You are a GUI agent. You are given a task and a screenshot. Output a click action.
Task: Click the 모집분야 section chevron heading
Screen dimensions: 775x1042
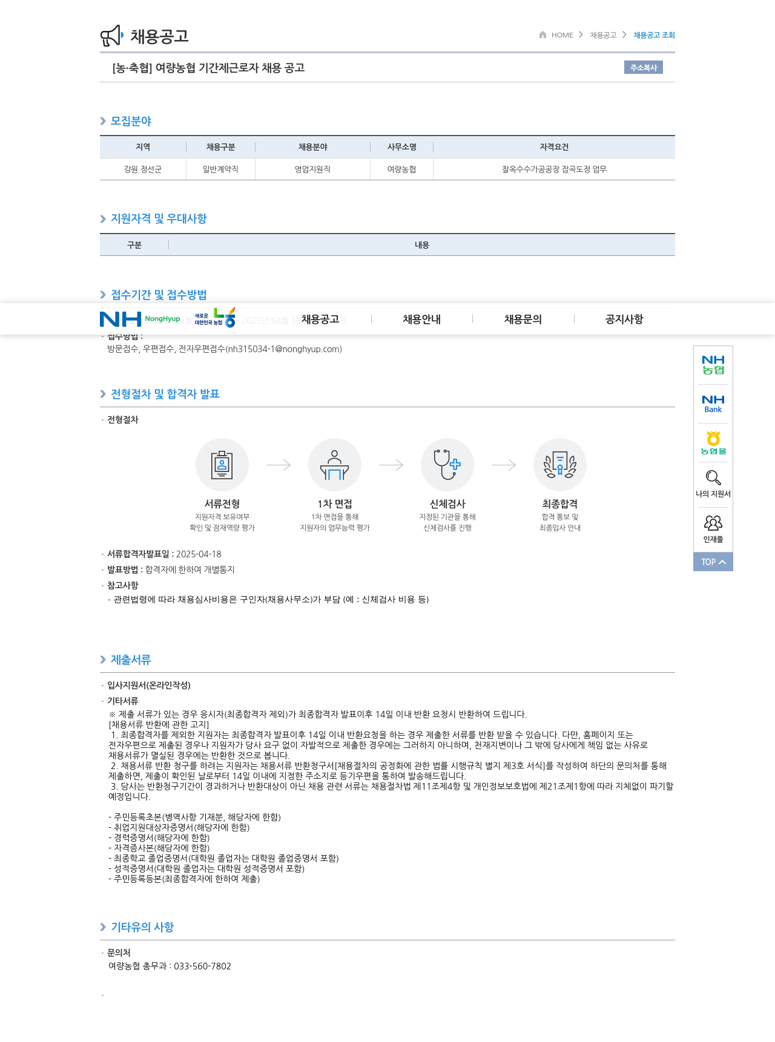tap(126, 121)
